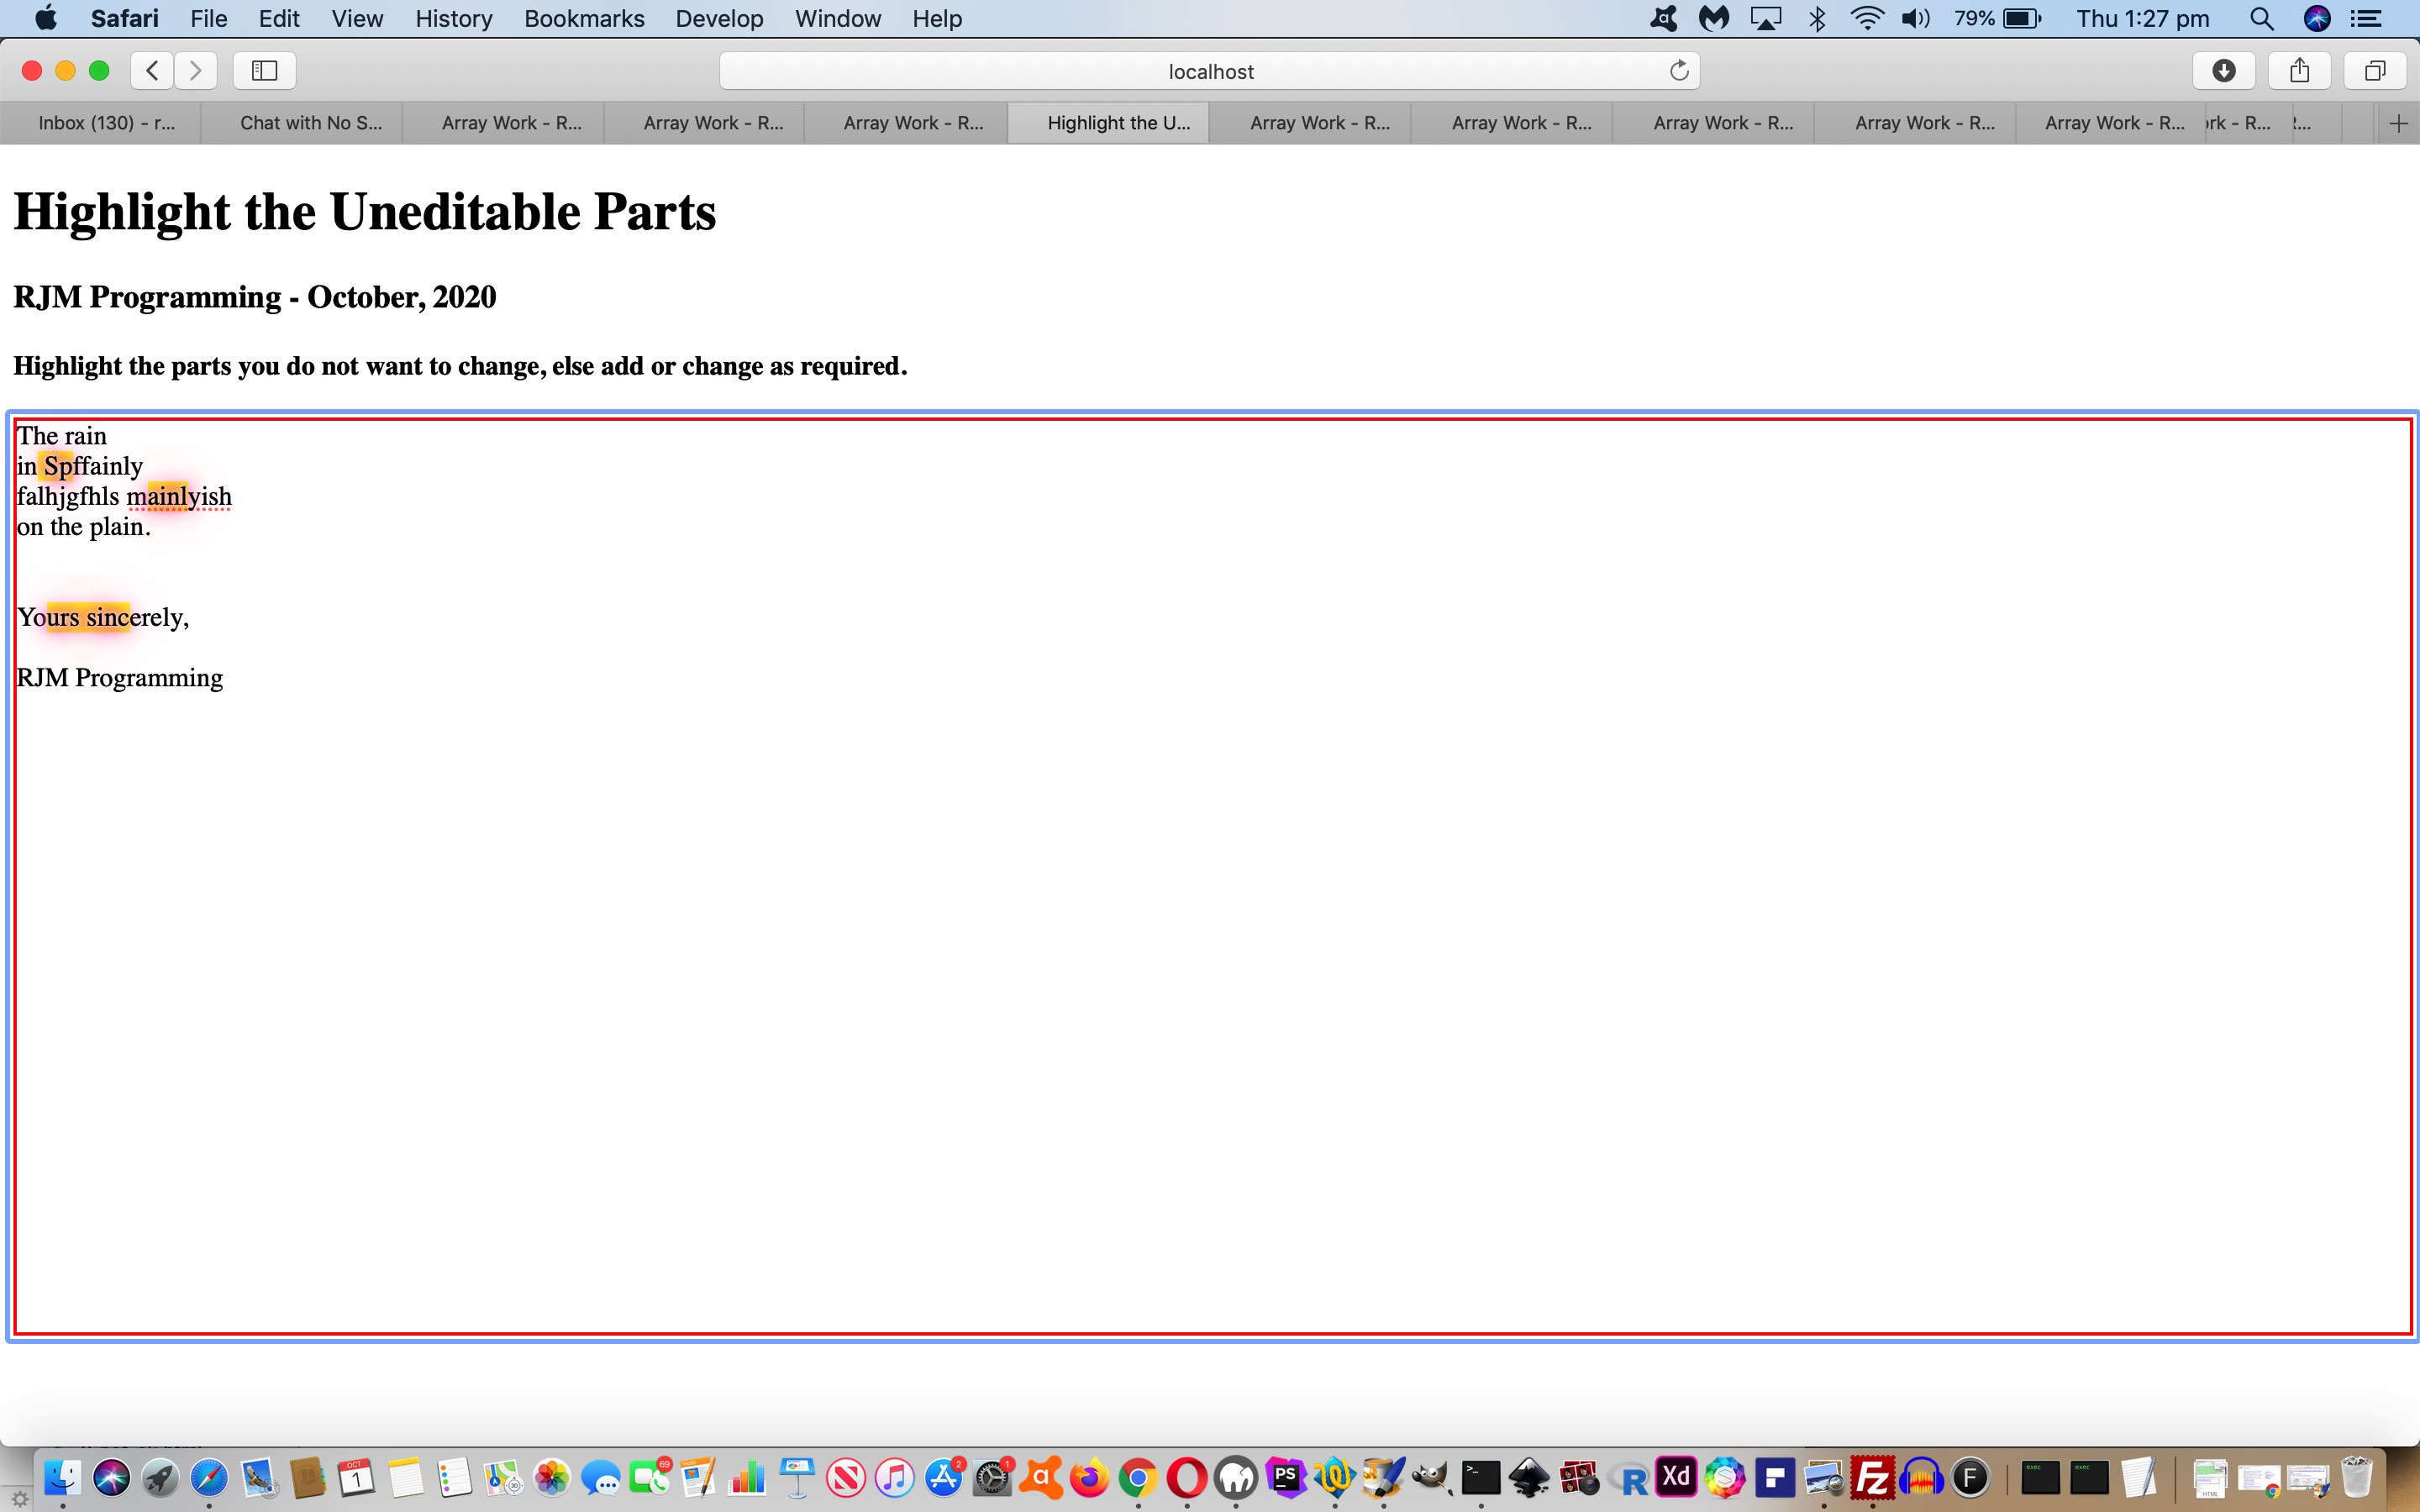
Task: Launch Firefox from the Dock
Action: tap(1089, 1477)
